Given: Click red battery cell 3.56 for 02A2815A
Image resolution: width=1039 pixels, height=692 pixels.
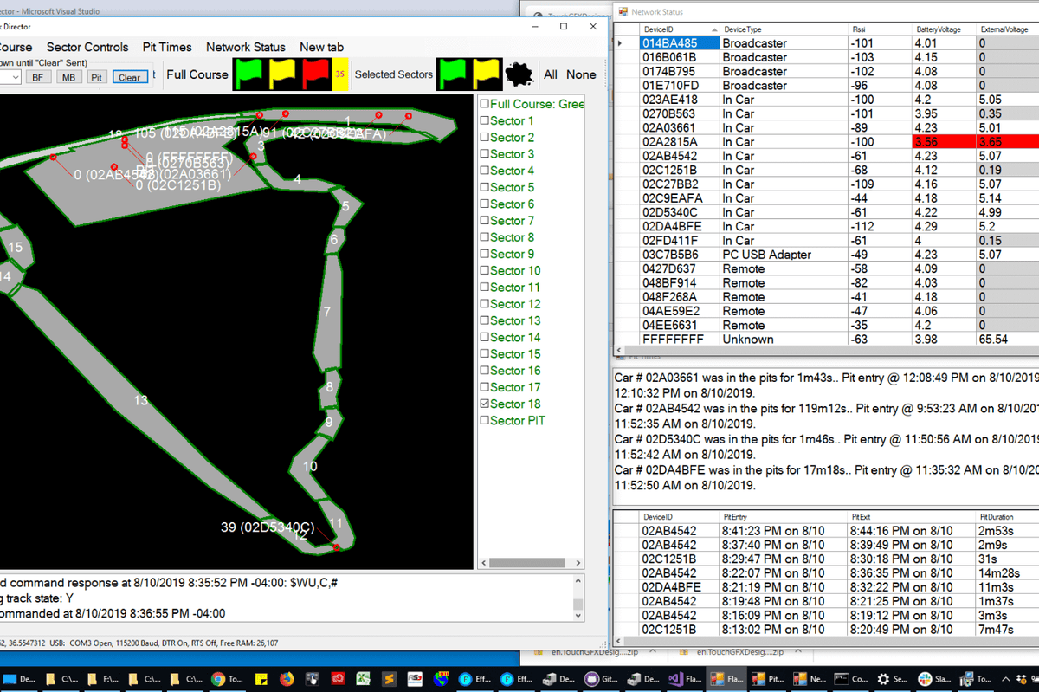Looking at the screenshot, I should (x=945, y=142).
